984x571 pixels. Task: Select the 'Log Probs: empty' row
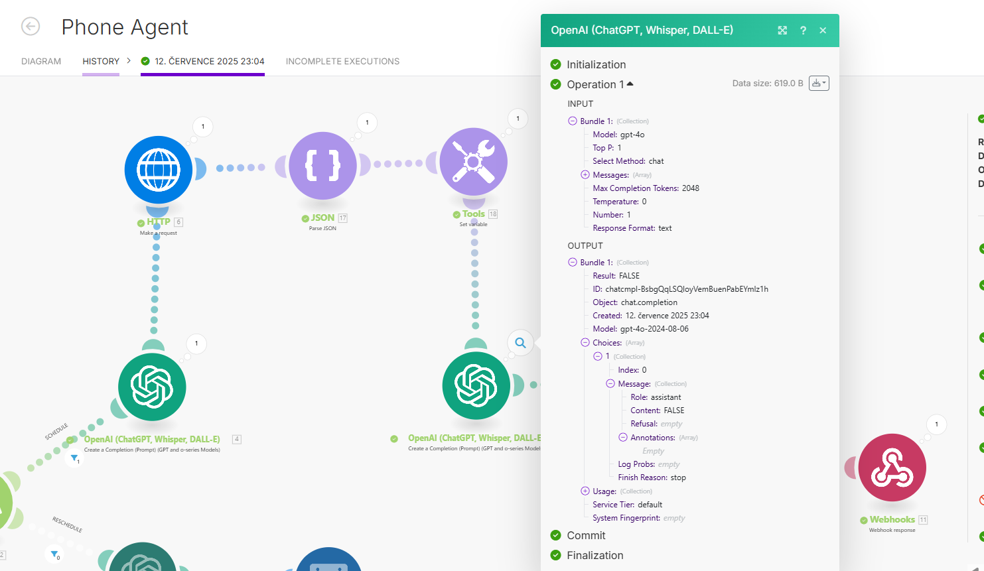649,464
